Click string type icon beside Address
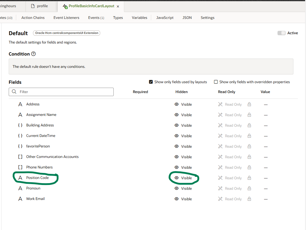The width and height of the screenshot is (306, 230). (20, 104)
